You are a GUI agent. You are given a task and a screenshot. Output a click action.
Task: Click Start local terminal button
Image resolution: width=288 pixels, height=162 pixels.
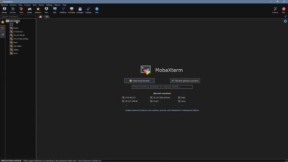pyautogui.click(x=139, y=81)
